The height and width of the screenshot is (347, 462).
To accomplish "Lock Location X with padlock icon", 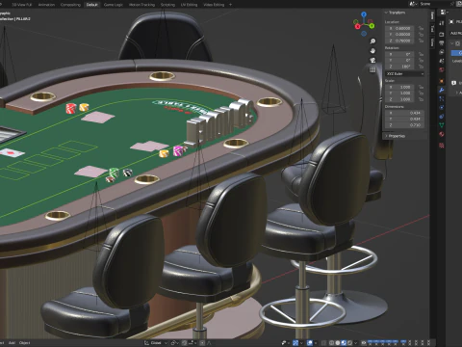I will [421, 28].
